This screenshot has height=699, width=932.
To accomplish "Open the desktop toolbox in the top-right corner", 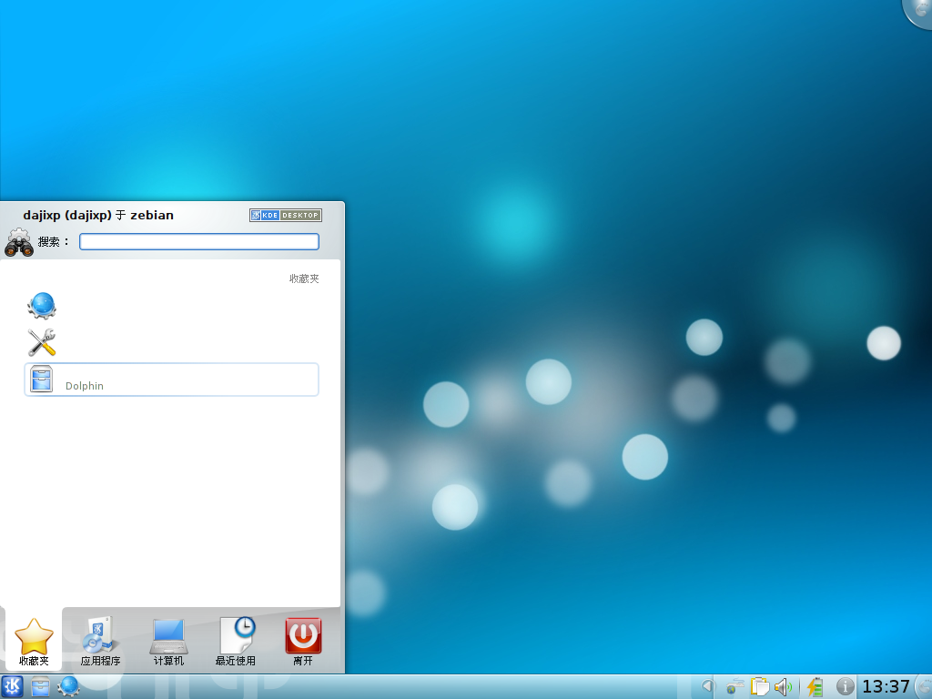I will click(920, 11).
